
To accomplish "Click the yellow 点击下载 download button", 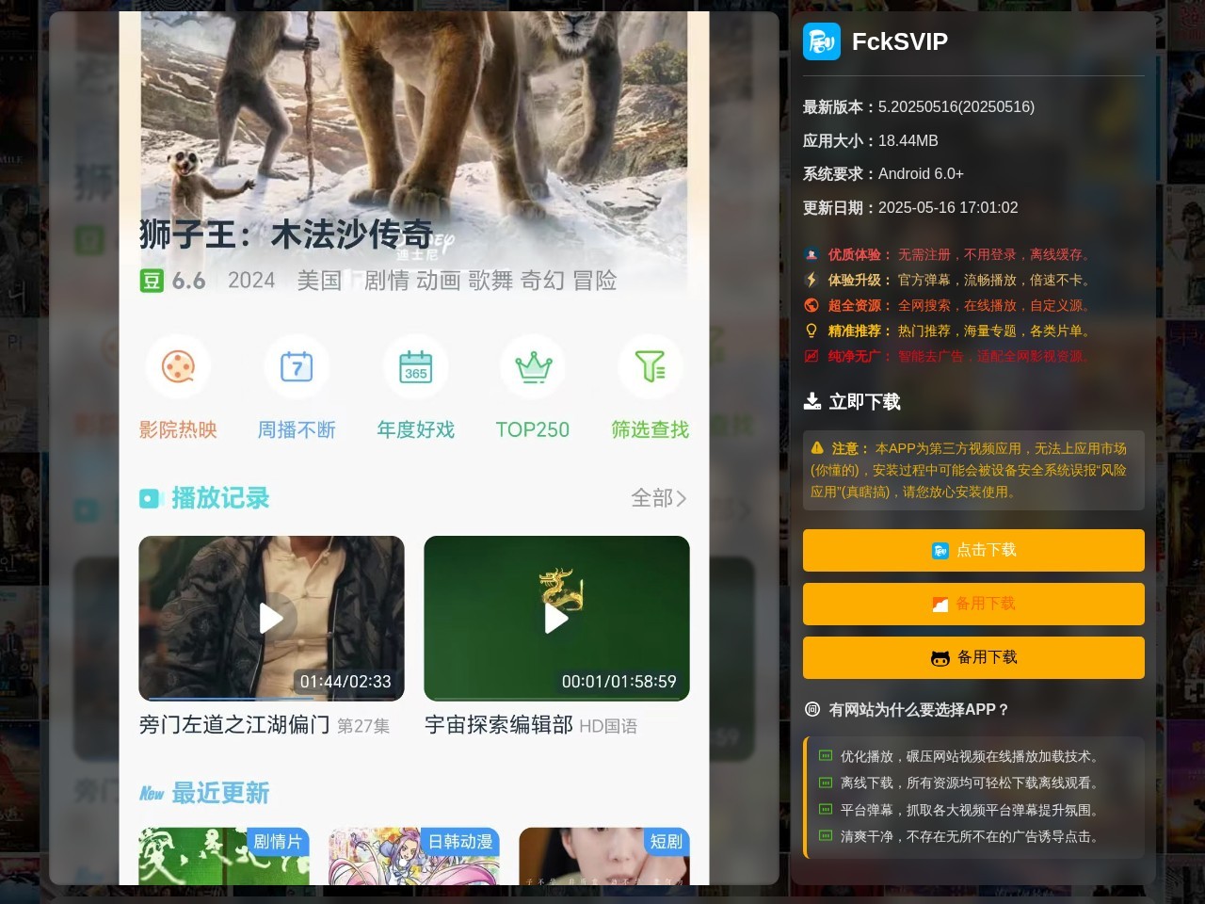I will click(973, 550).
